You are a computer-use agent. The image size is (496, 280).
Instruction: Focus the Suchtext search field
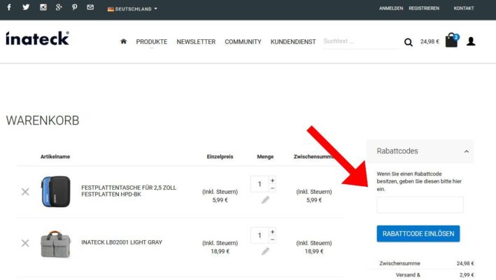tap(360, 41)
